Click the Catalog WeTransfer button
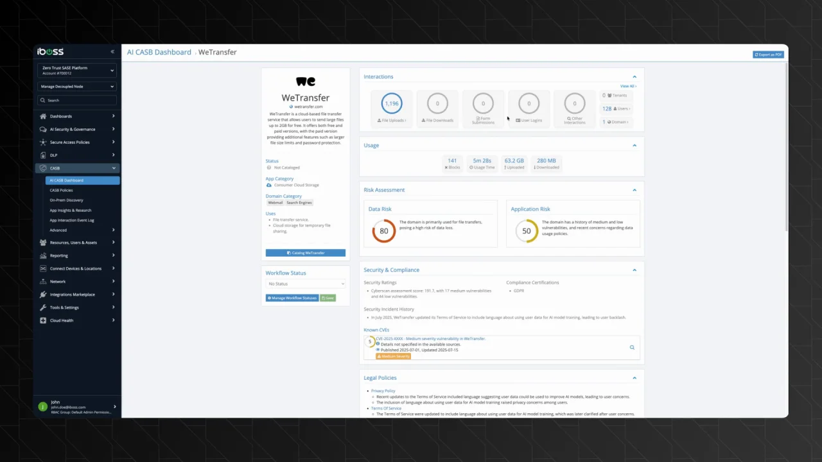 coord(306,253)
